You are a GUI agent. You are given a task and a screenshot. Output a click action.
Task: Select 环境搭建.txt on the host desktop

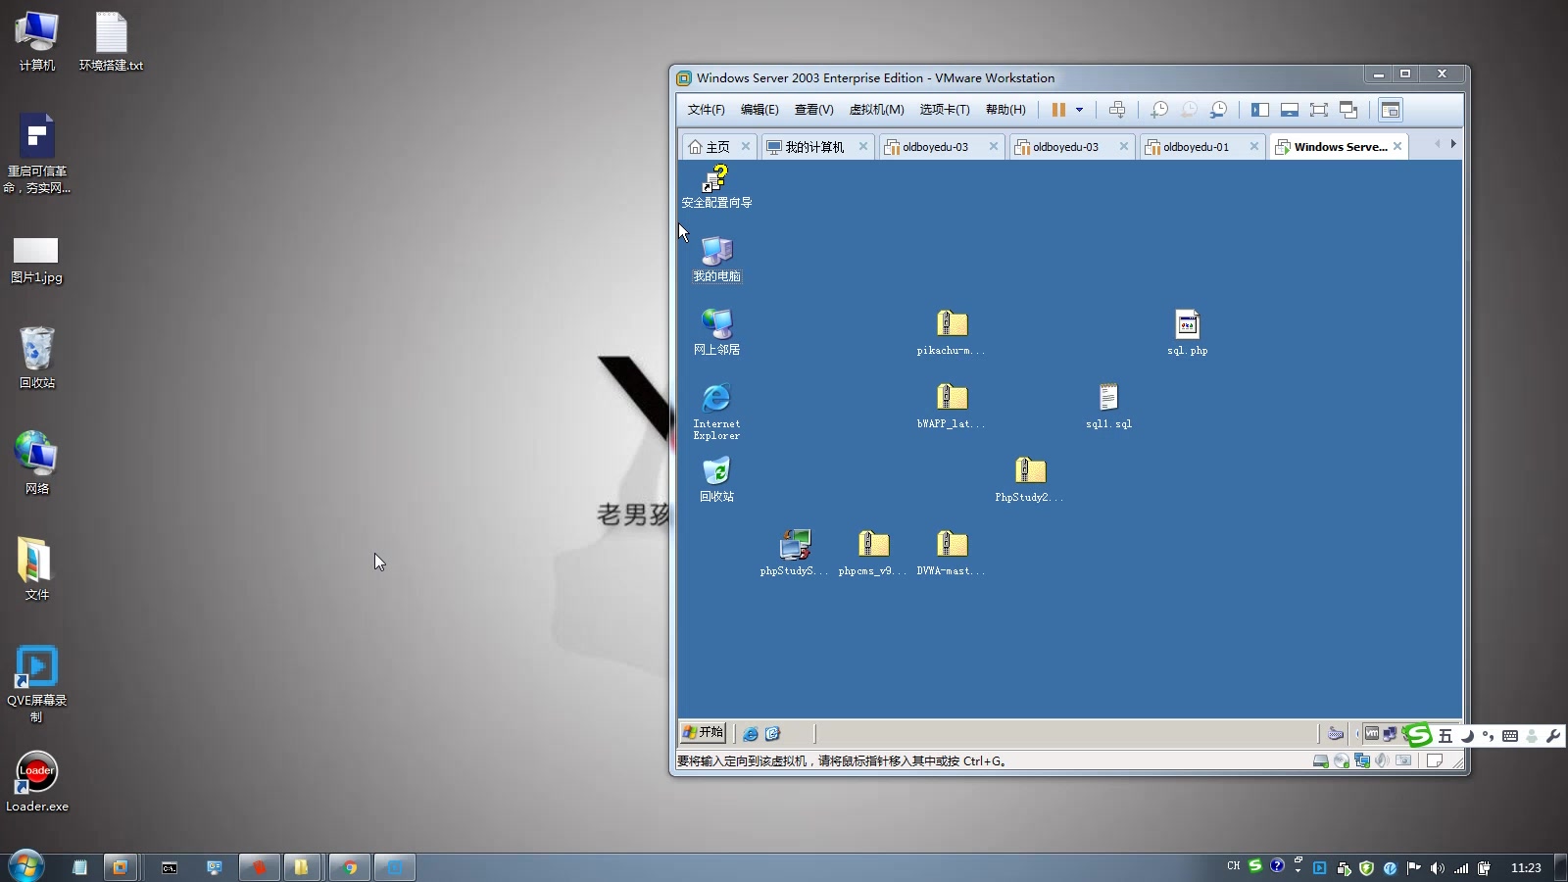(111, 42)
